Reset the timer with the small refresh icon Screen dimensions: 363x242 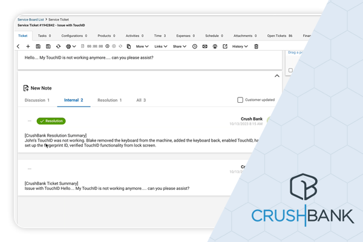120,47
